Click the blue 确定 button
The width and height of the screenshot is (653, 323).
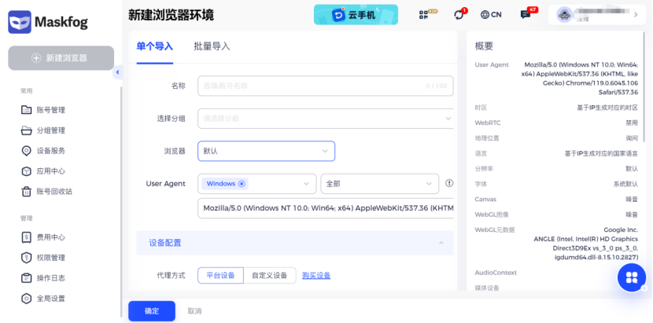[x=152, y=311]
